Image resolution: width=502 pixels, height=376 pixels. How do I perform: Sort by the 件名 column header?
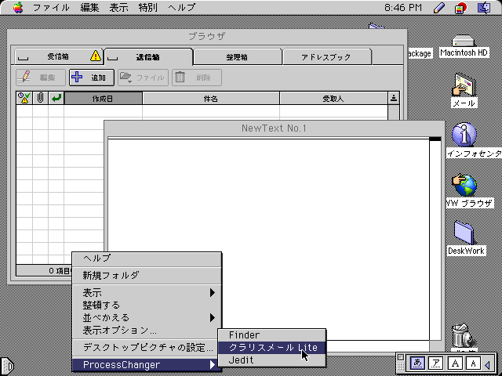(211, 98)
